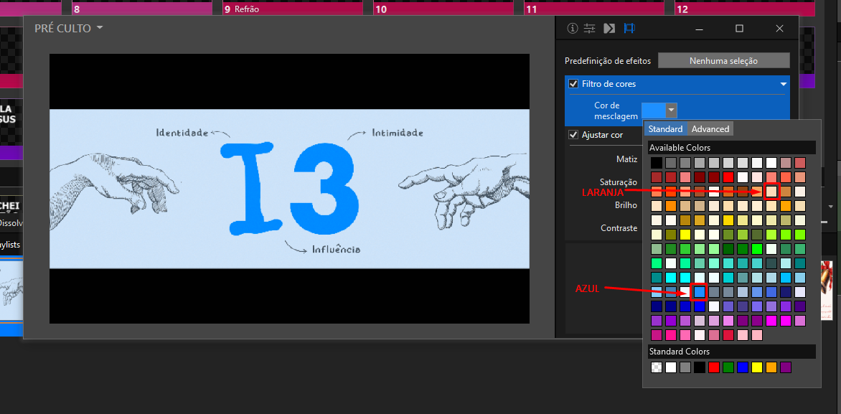The width and height of the screenshot is (841, 414).
Task: Pick the red standard color swatch
Action: [714, 367]
